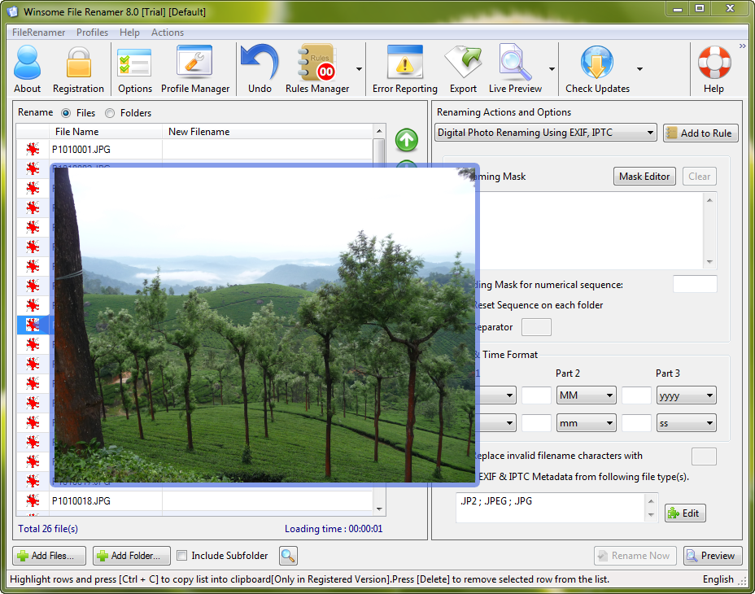Viewport: 755px width, 594px height.
Task: Enable Include Subfolder checkbox
Action: (x=182, y=556)
